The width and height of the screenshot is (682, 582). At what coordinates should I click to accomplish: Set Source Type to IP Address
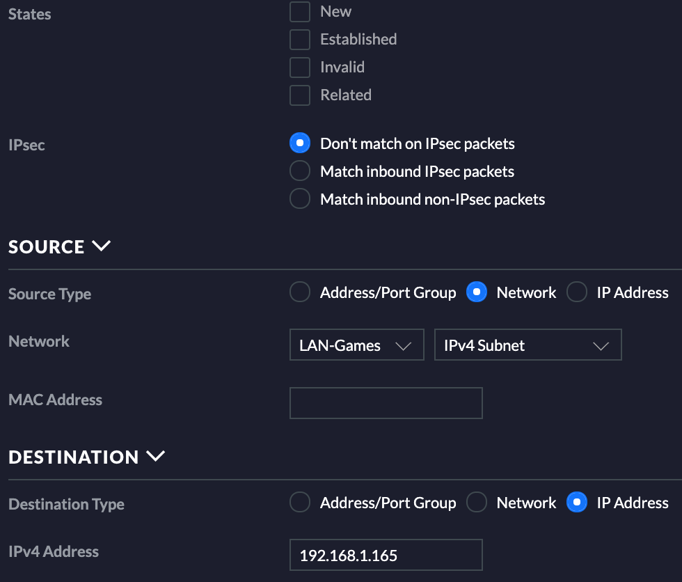click(577, 292)
